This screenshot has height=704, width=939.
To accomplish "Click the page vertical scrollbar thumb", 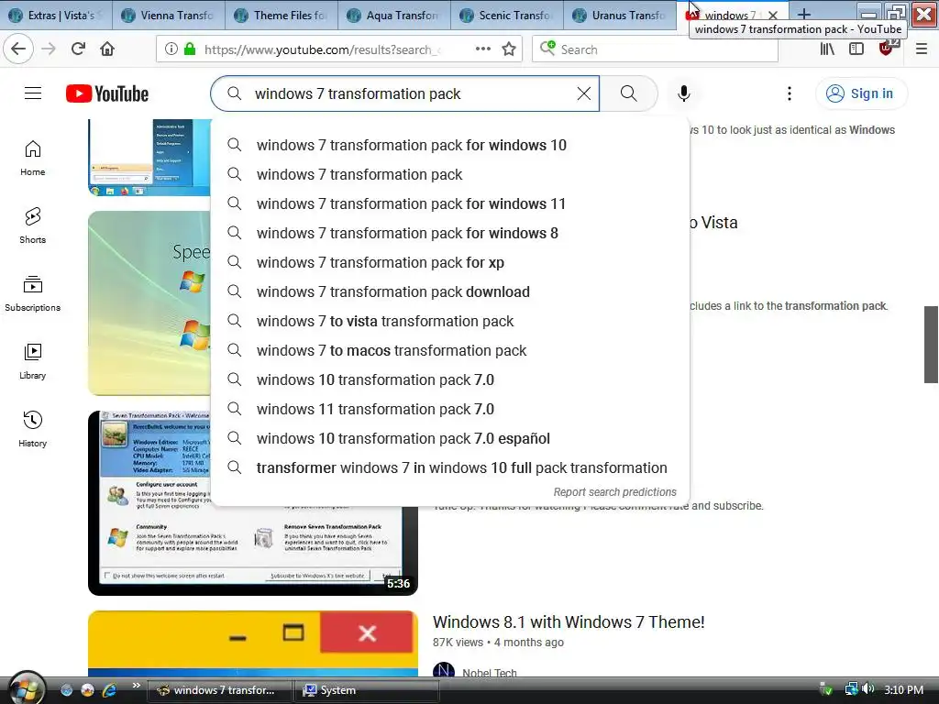I will [931, 345].
